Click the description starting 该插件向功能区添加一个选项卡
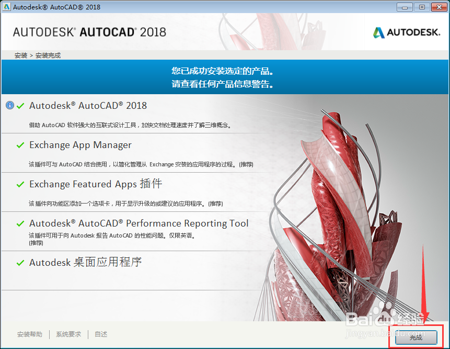This screenshot has width=450, height=349. click(126, 204)
